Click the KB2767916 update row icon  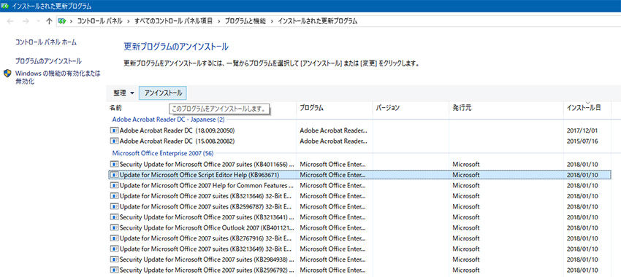point(114,238)
